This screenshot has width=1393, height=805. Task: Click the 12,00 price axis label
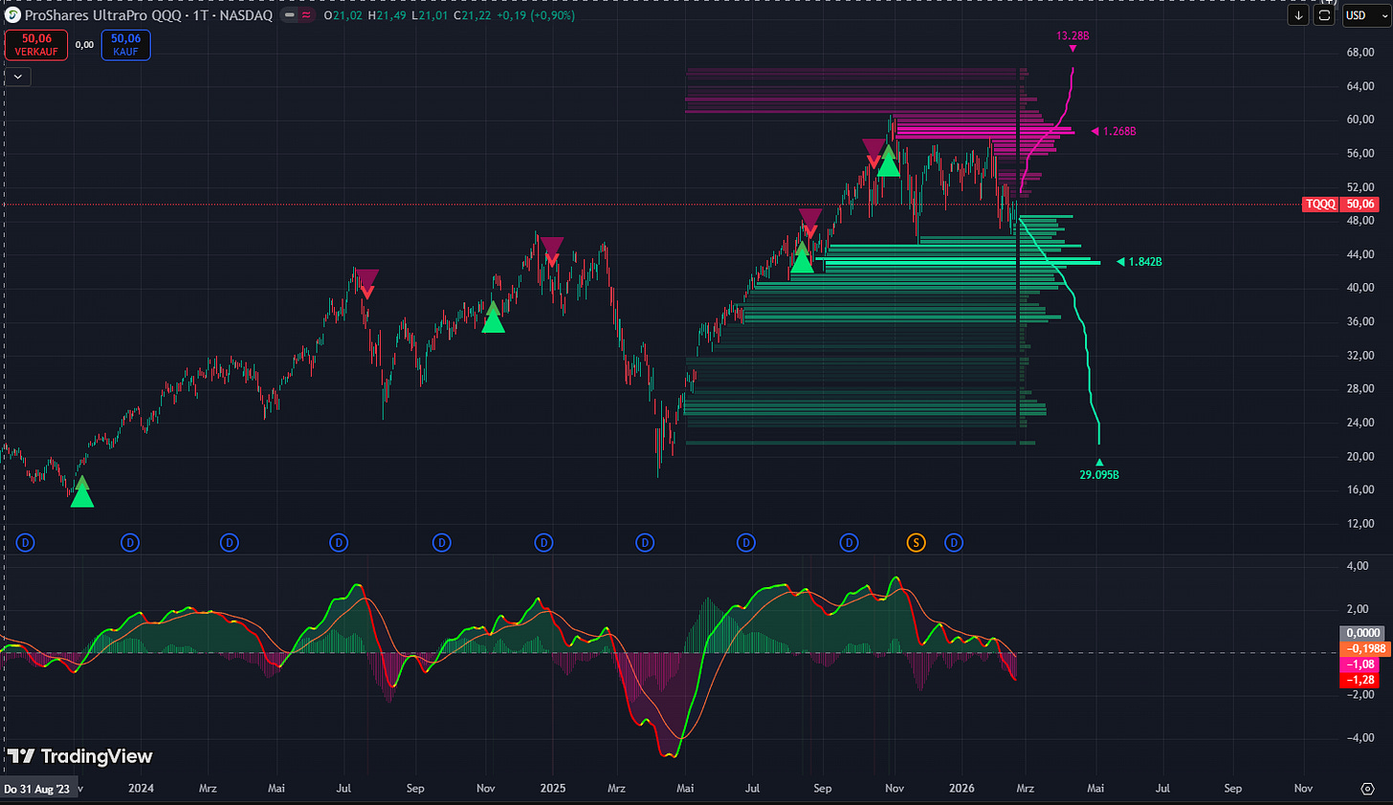tap(1360, 524)
